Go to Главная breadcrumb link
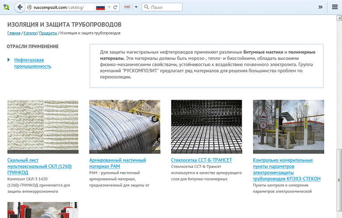 tap(14, 33)
